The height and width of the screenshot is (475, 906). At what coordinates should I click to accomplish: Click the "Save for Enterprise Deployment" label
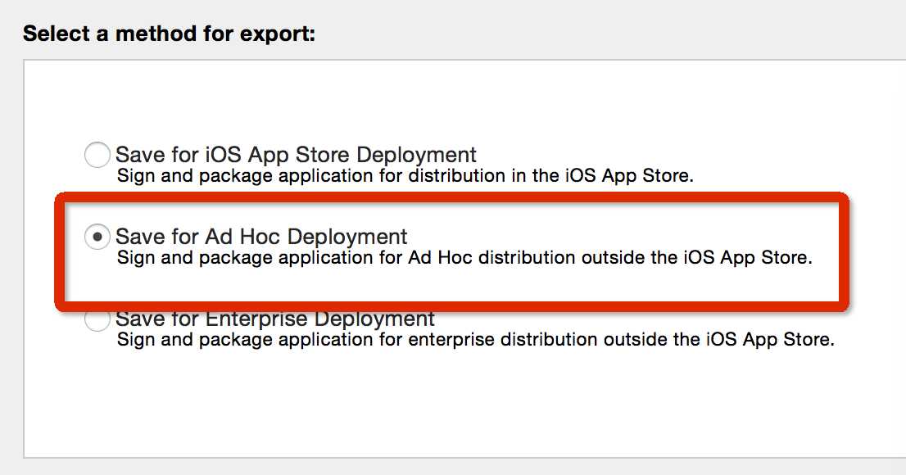(275, 319)
